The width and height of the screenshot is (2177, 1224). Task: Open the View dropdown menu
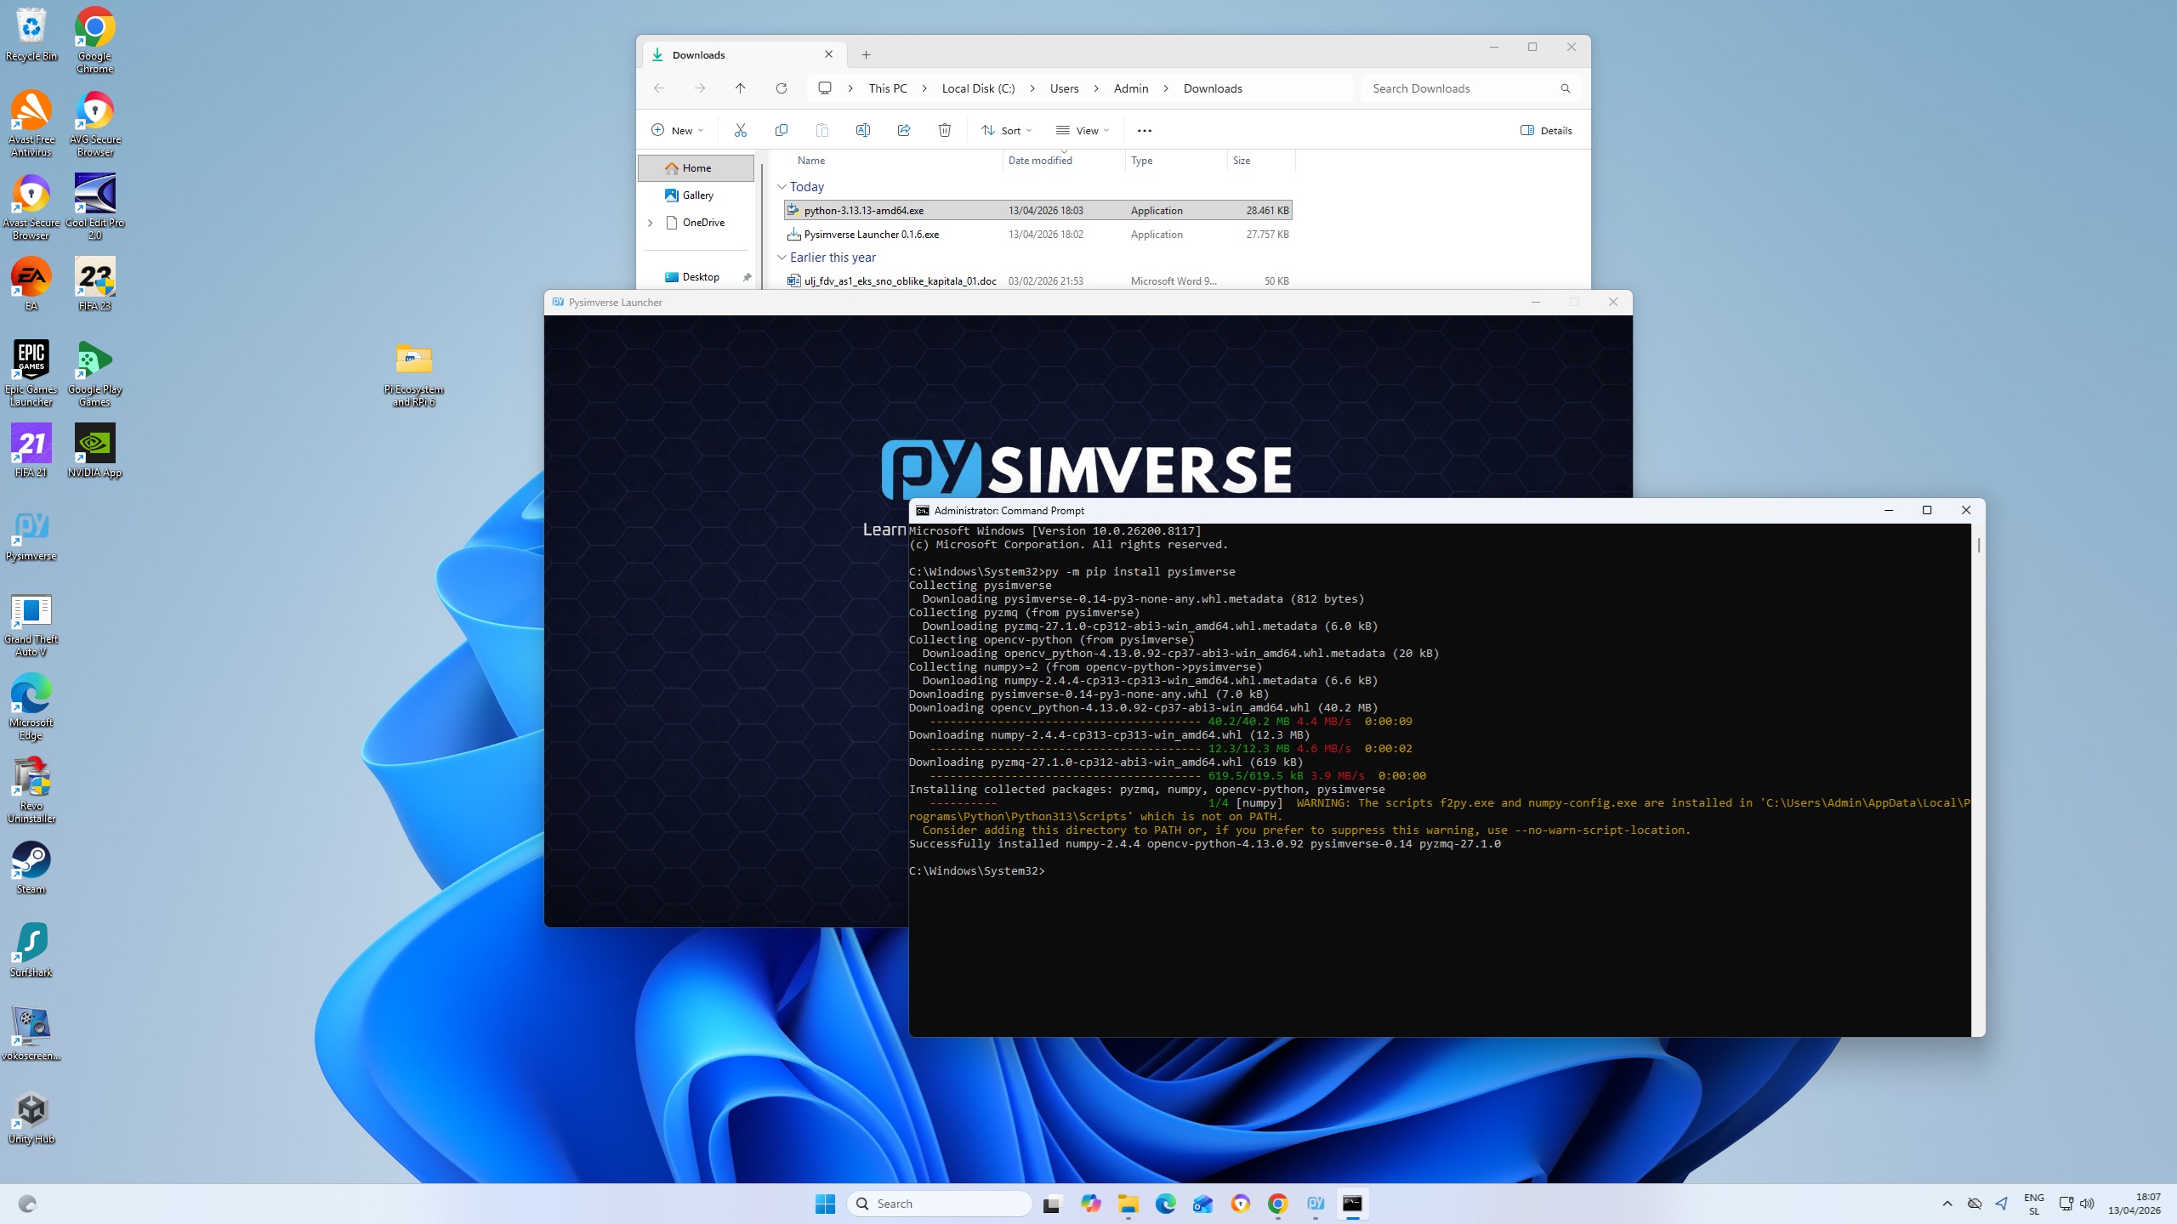pyautogui.click(x=1083, y=130)
